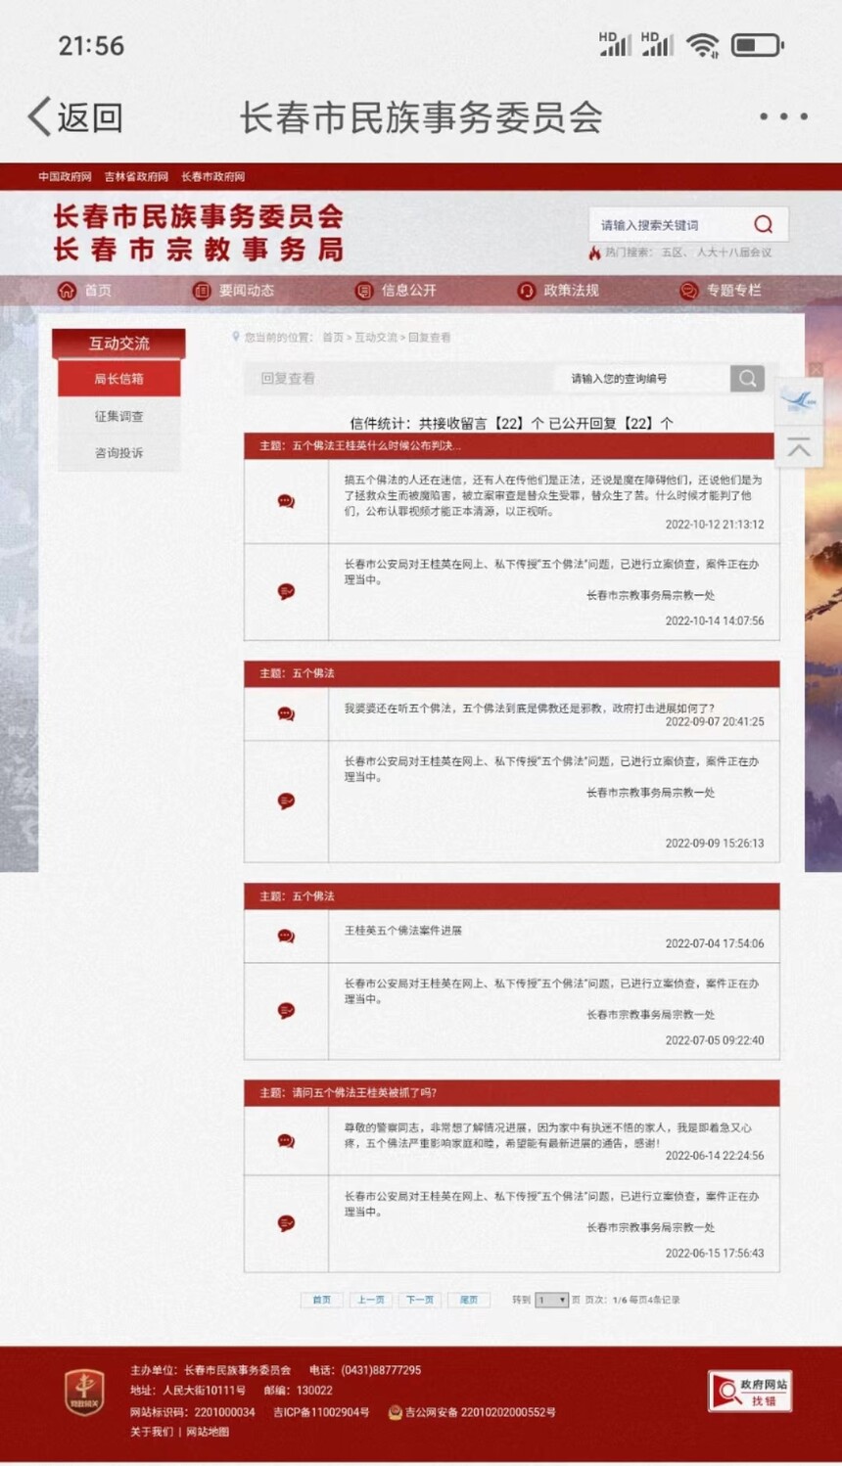Click 互动交流 in the breadcrumb
The width and height of the screenshot is (842, 1466).
click(x=376, y=338)
